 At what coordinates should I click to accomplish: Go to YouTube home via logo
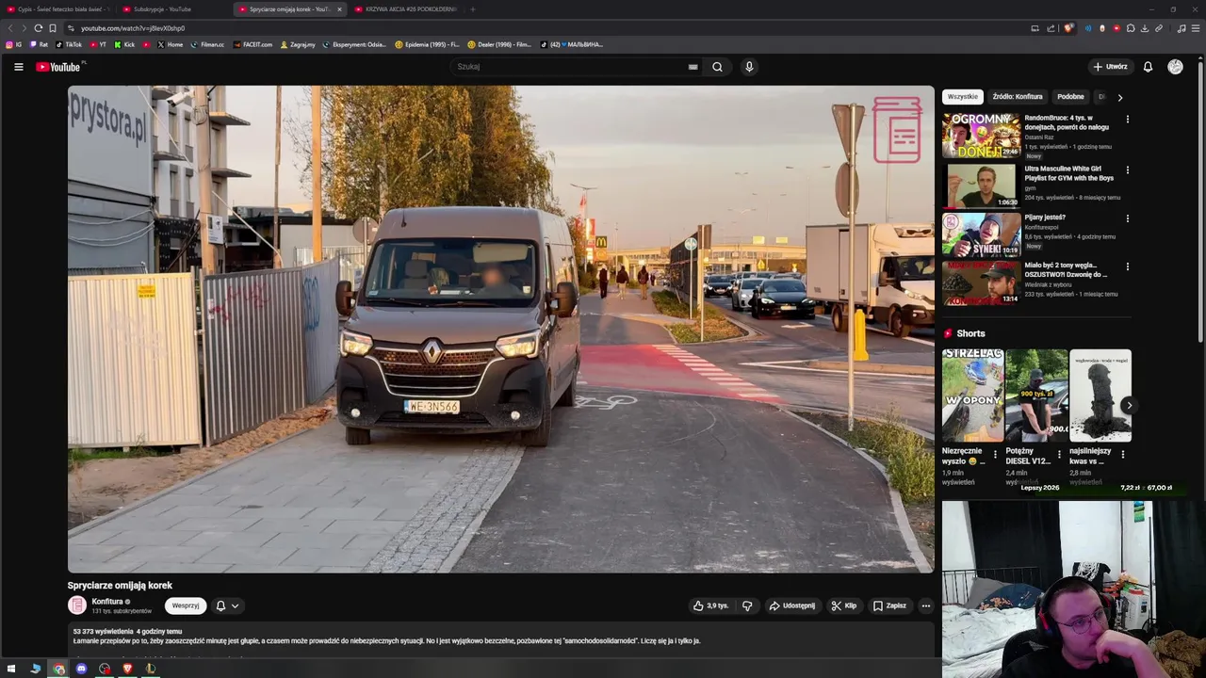tap(58, 67)
